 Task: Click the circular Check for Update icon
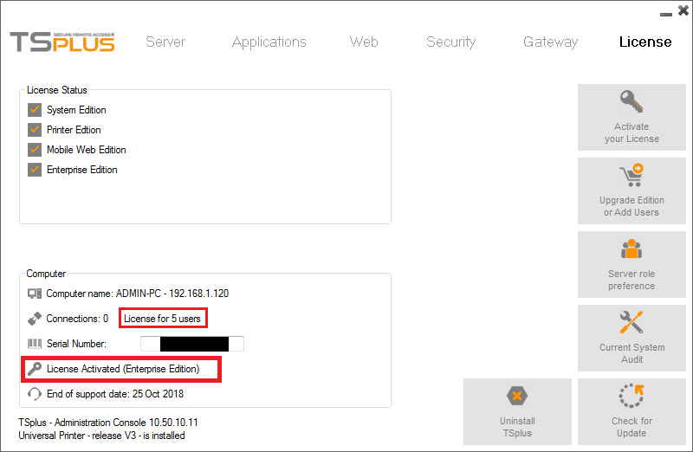(x=631, y=396)
